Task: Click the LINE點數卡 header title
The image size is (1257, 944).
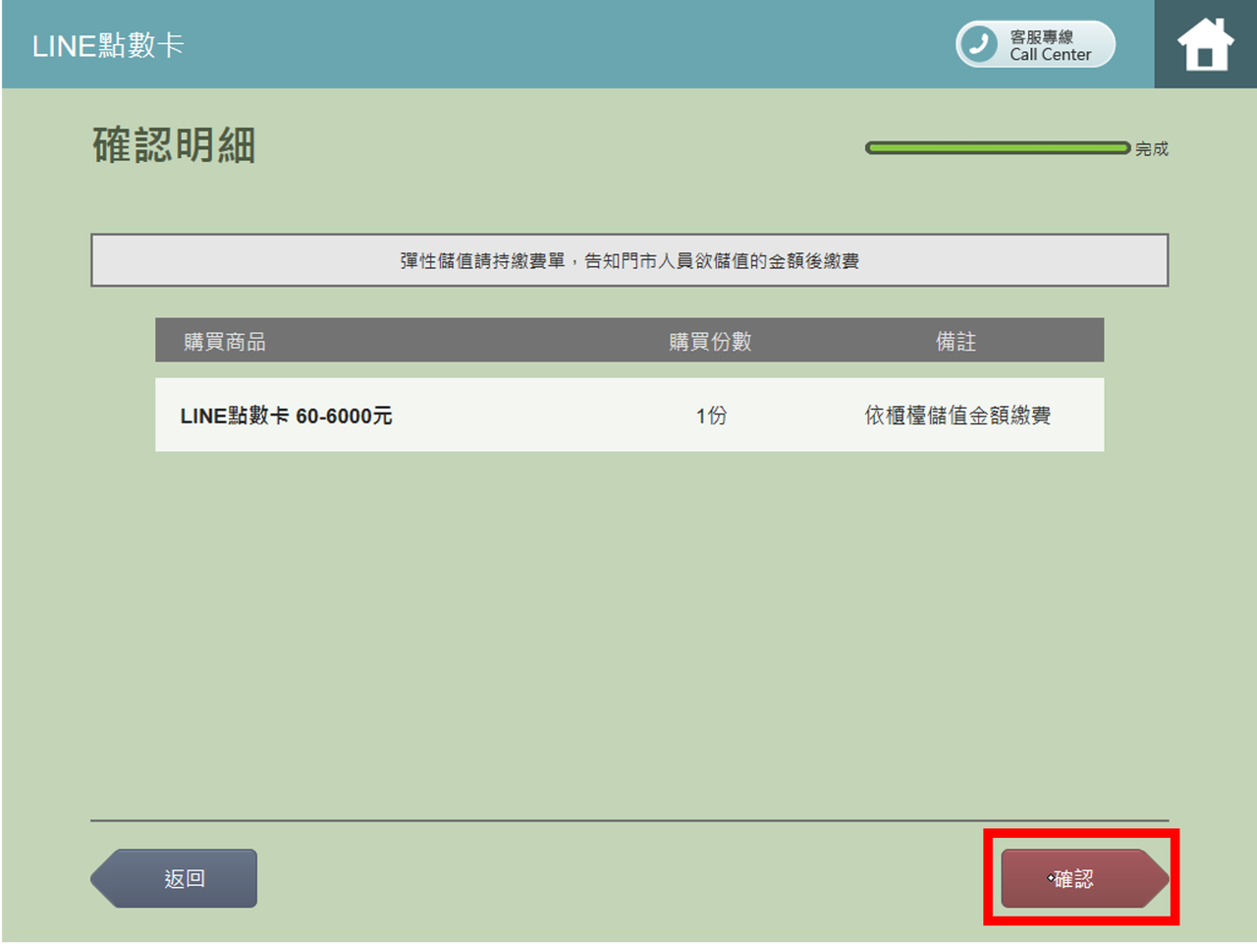Action: point(108,45)
